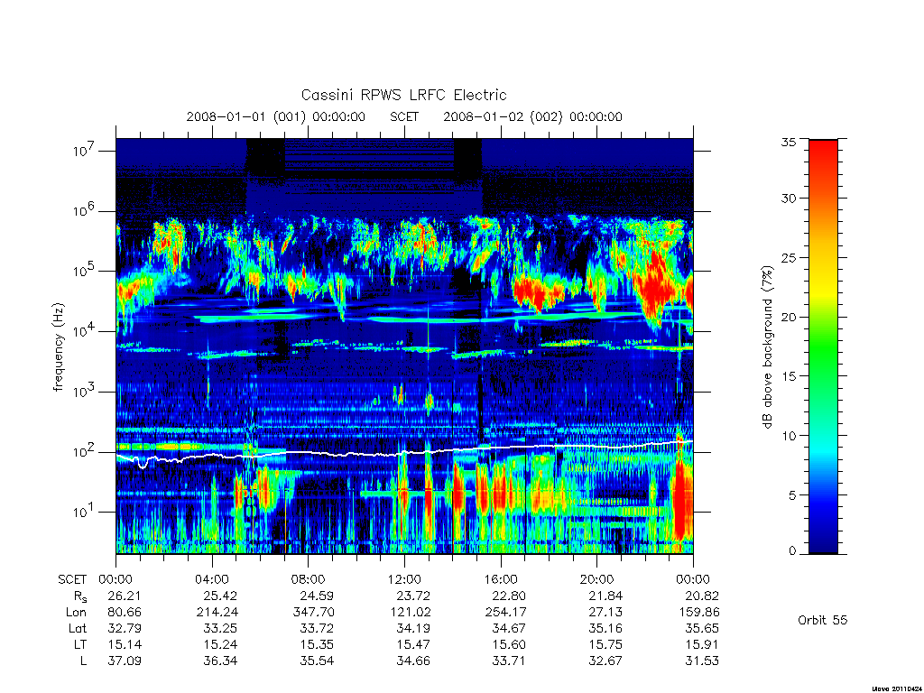Click the L value 32.67
Viewport: 924px width, 693px height.
pos(605,661)
